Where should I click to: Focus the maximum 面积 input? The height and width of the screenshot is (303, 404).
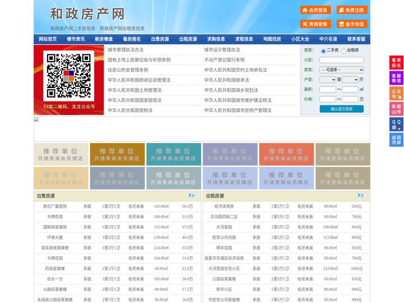point(350,89)
